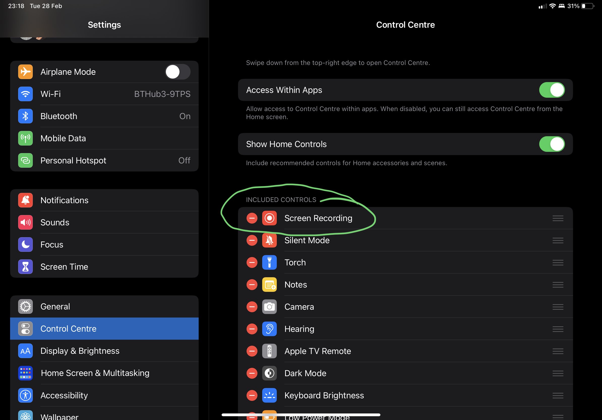Tap the Wi-Fi icon in sidebar

pyautogui.click(x=25, y=94)
